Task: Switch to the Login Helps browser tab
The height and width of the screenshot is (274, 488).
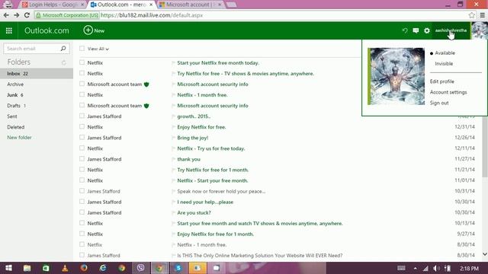Action: (x=53, y=5)
